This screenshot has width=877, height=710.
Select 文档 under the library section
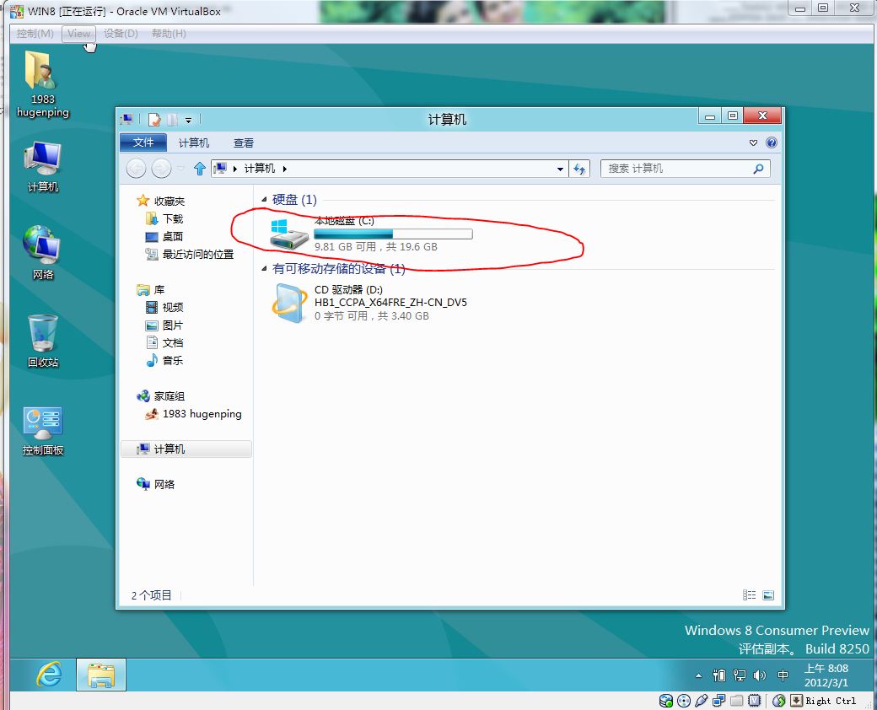tap(172, 343)
